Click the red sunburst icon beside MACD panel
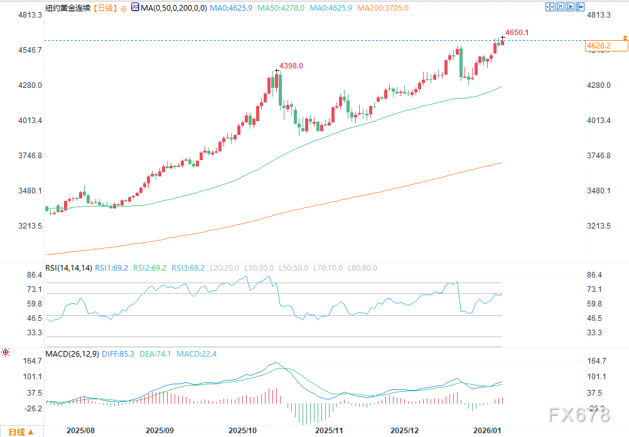629x437 pixels. pyautogui.click(x=6, y=352)
